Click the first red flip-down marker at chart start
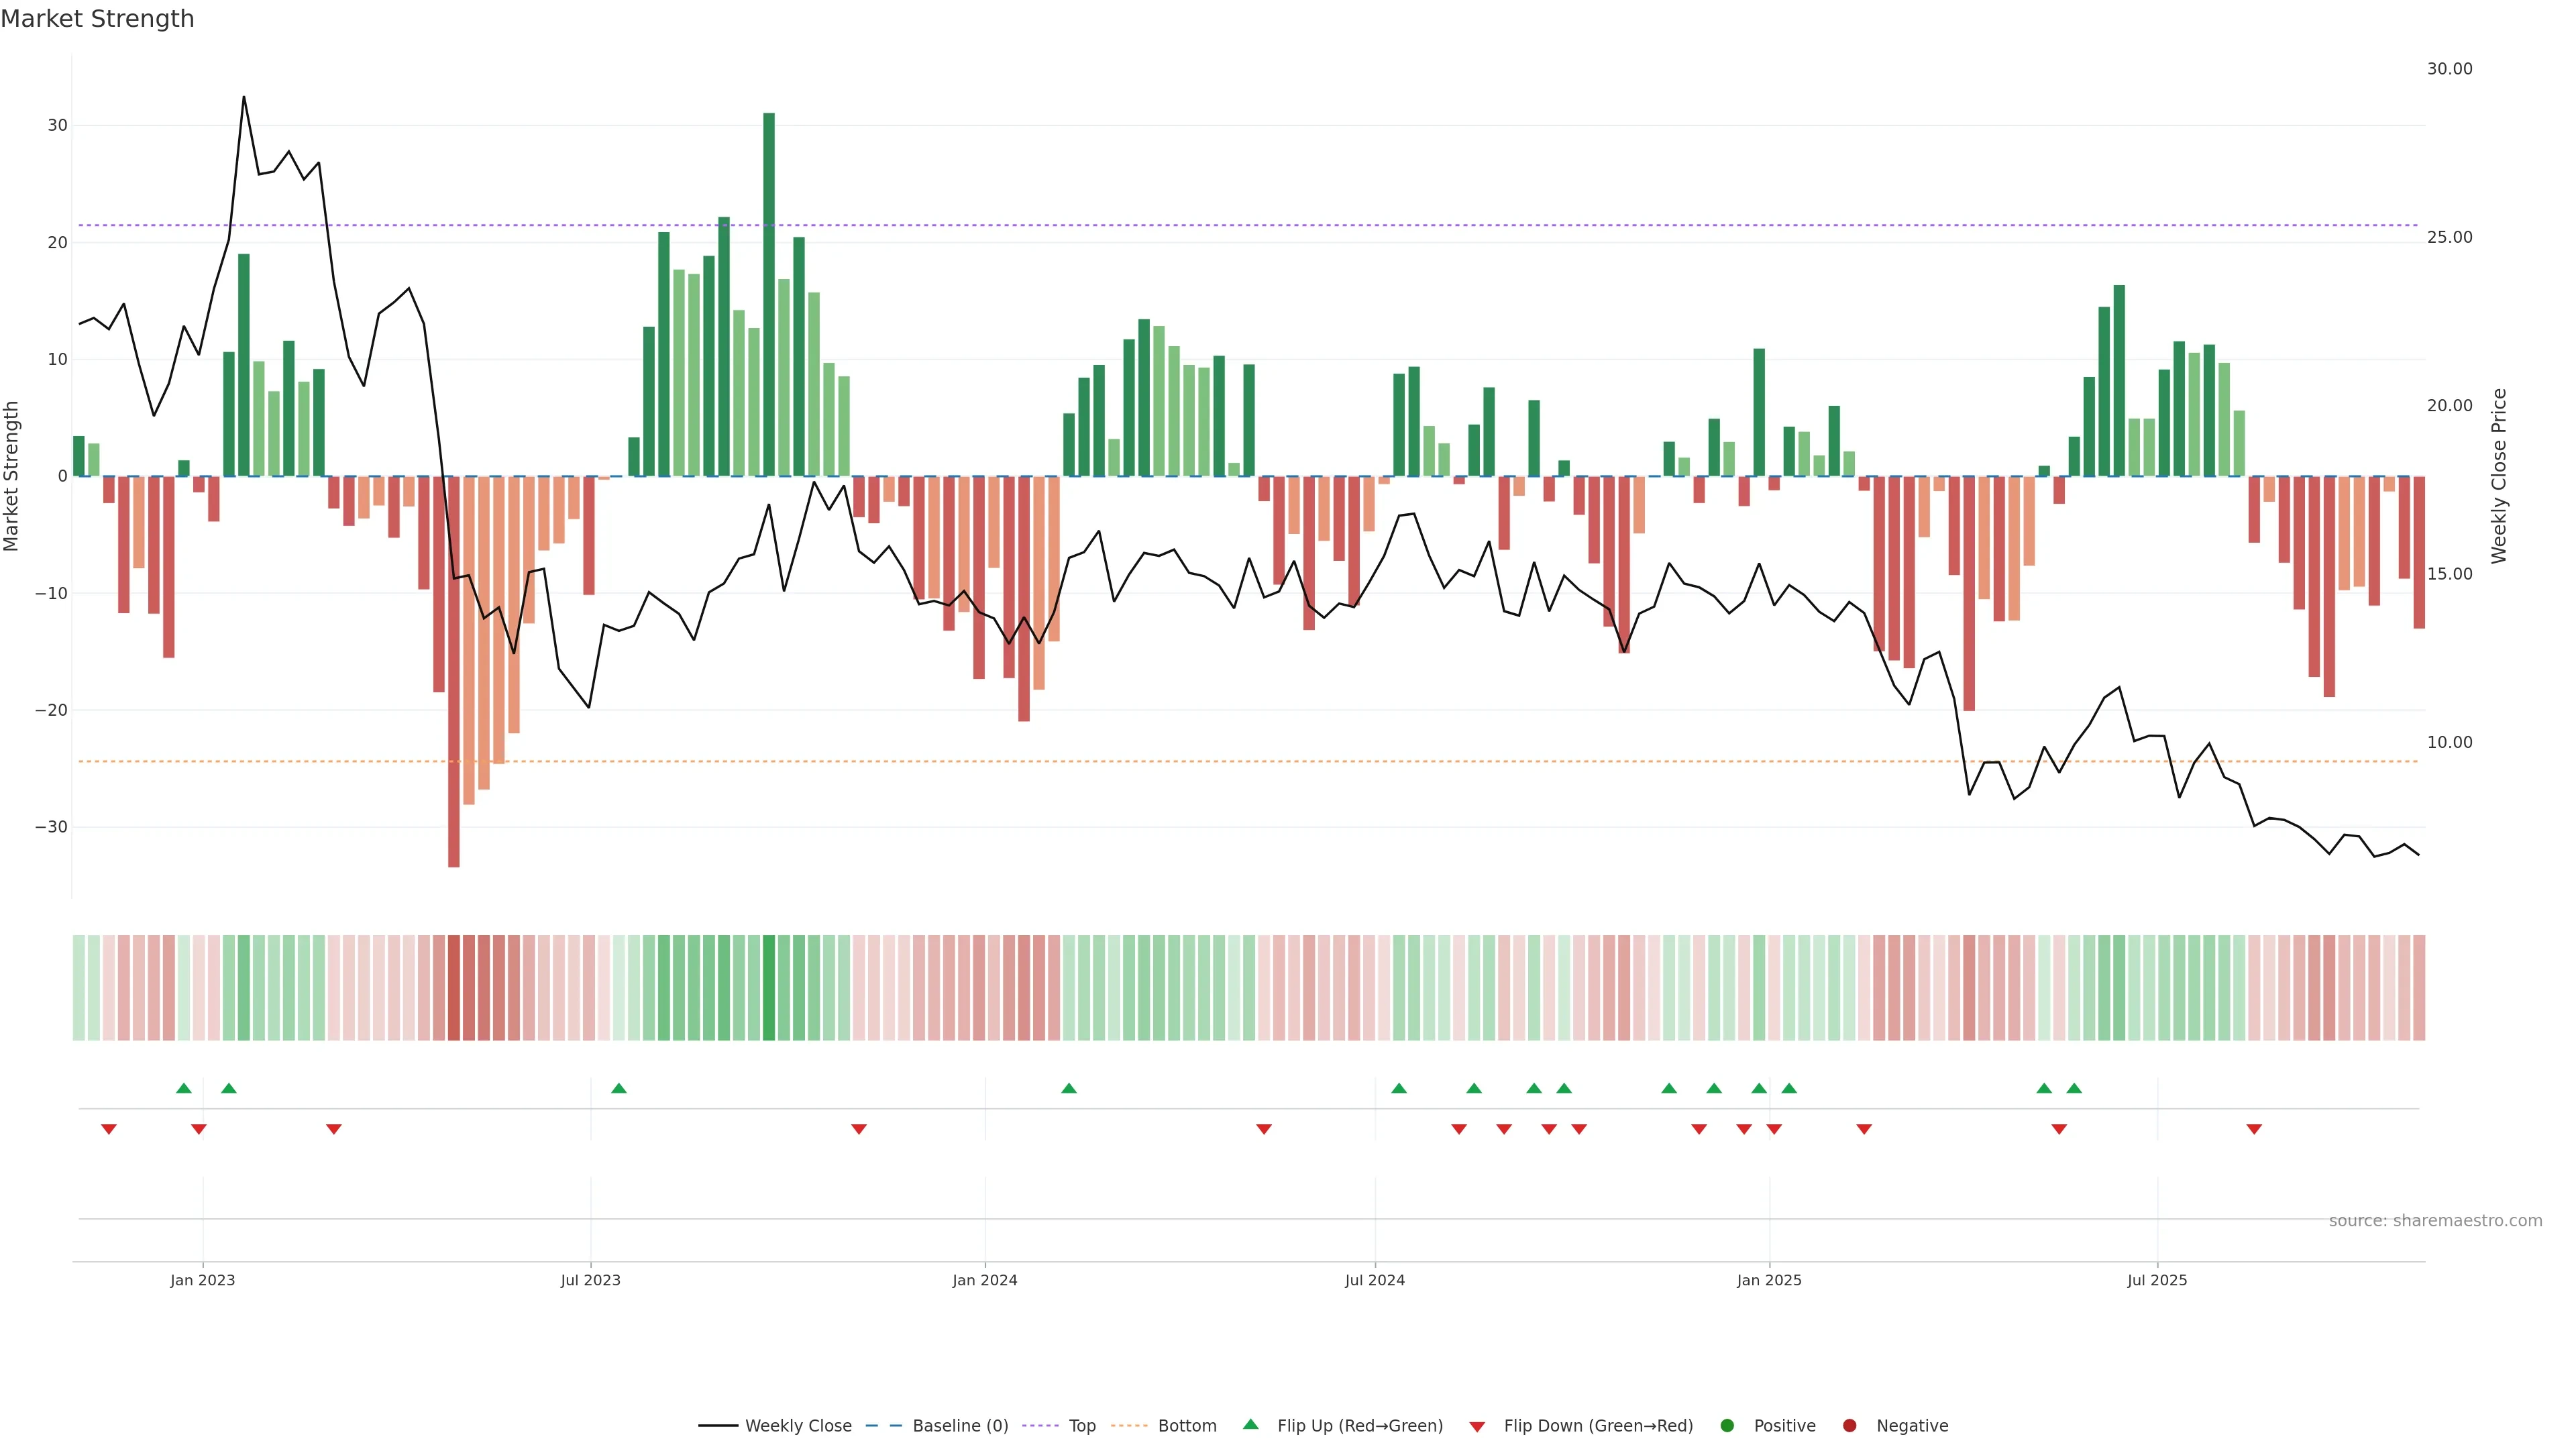2576x1449 pixels. [x=109, y=1129]
